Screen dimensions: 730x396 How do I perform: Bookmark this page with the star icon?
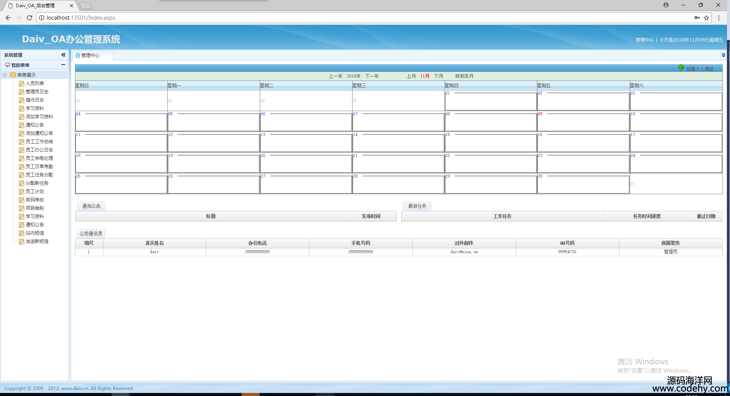pos(707,18)
